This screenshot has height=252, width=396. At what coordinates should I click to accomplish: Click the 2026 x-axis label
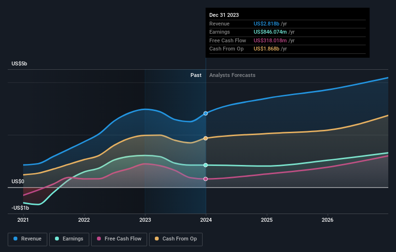(x=328, y=220)
